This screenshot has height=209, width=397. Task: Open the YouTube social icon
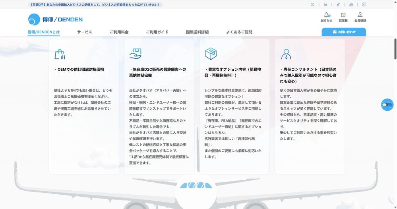point(351,4)
